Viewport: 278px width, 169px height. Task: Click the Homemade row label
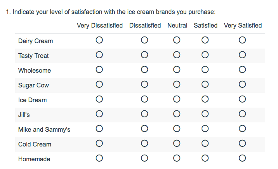34,159
